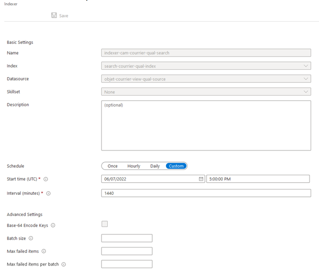Show info icon next to Batch size
The image size is (319, 273).
tap(31, 239)
